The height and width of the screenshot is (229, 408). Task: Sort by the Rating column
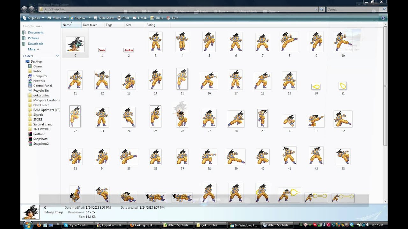click(x=157, y=25)
